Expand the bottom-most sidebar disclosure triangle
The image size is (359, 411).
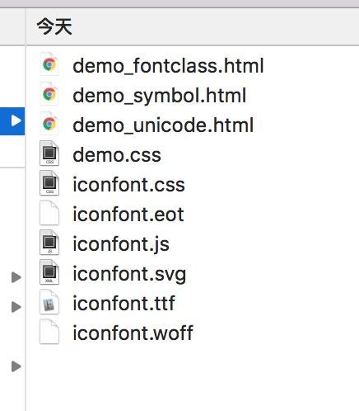[16, 366]
